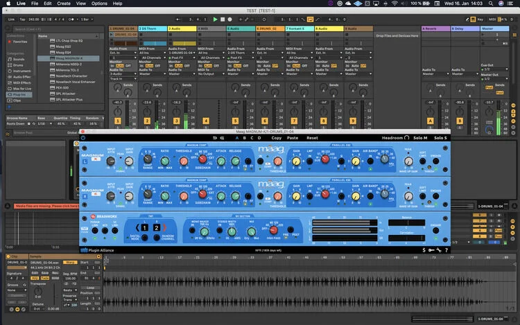This screenshot has width=520, height=325.
Task: Open the File menu
Action: click(35, 3)
